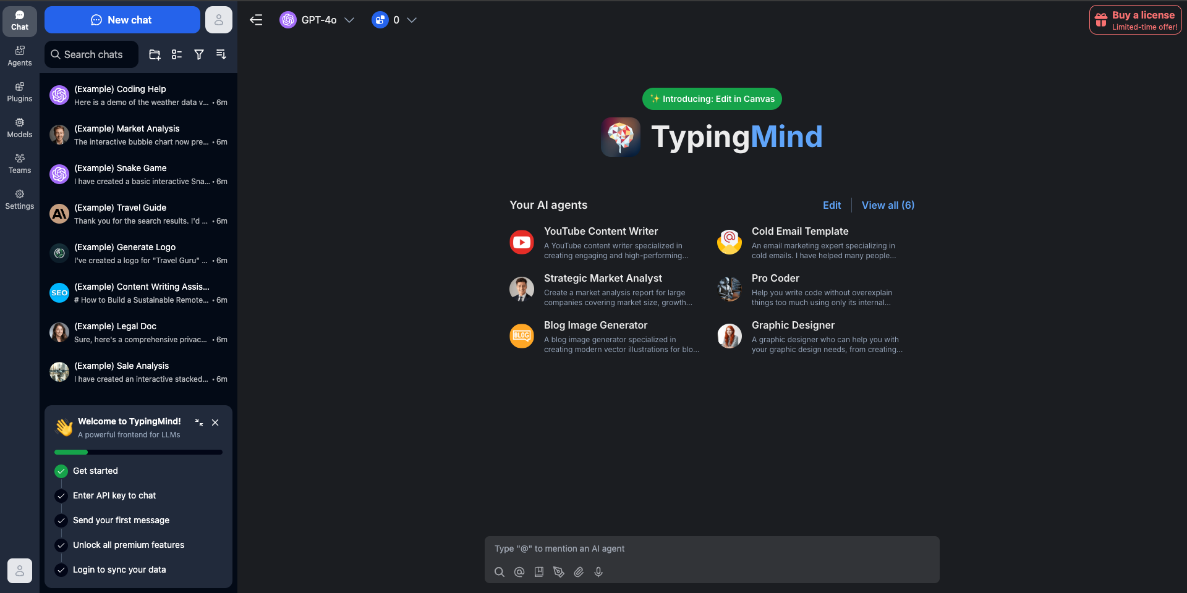Open (Example) Coding Help chat
The image size is (1187, 593).
pos(138,95)
